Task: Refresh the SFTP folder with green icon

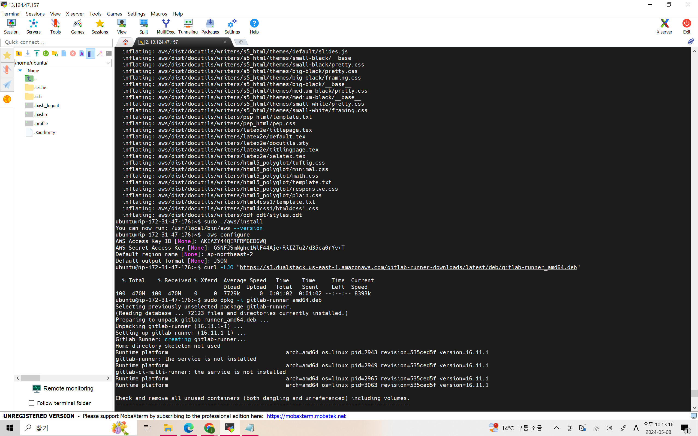Action: pos(46,54)
